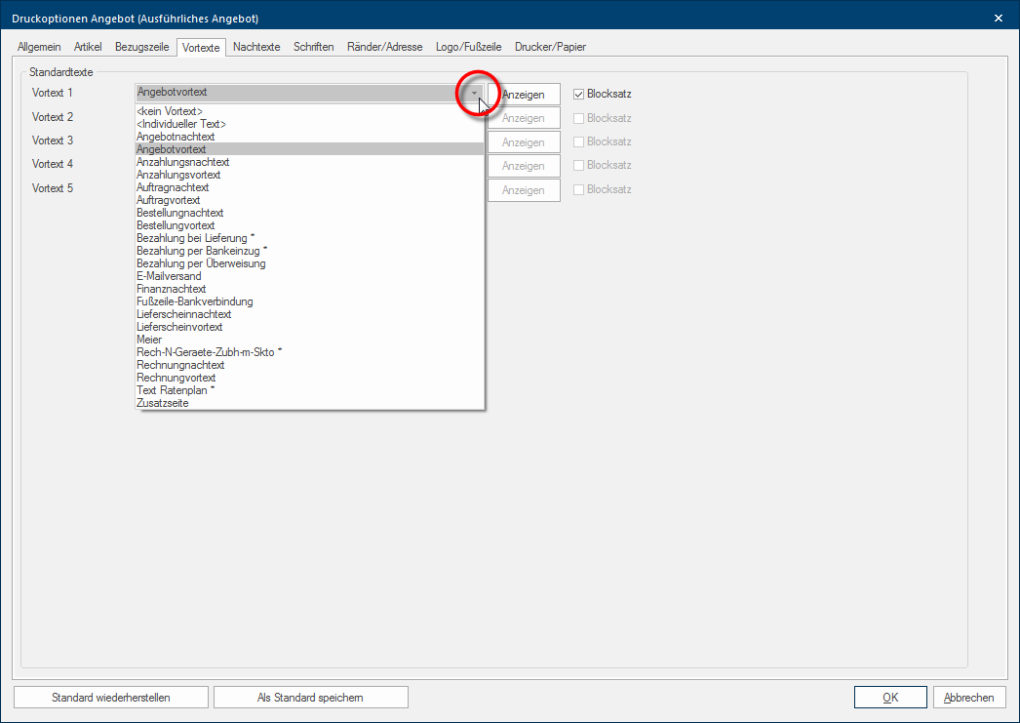The image size is (1020, 723).
Task: Confirm the dialog with OK
Action: [889, 698]
